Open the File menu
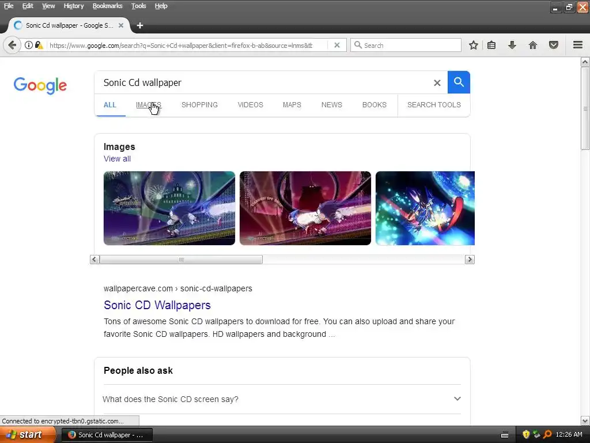Screen dimensions: 590x443 pyautogui.click(x=9, y=6)
